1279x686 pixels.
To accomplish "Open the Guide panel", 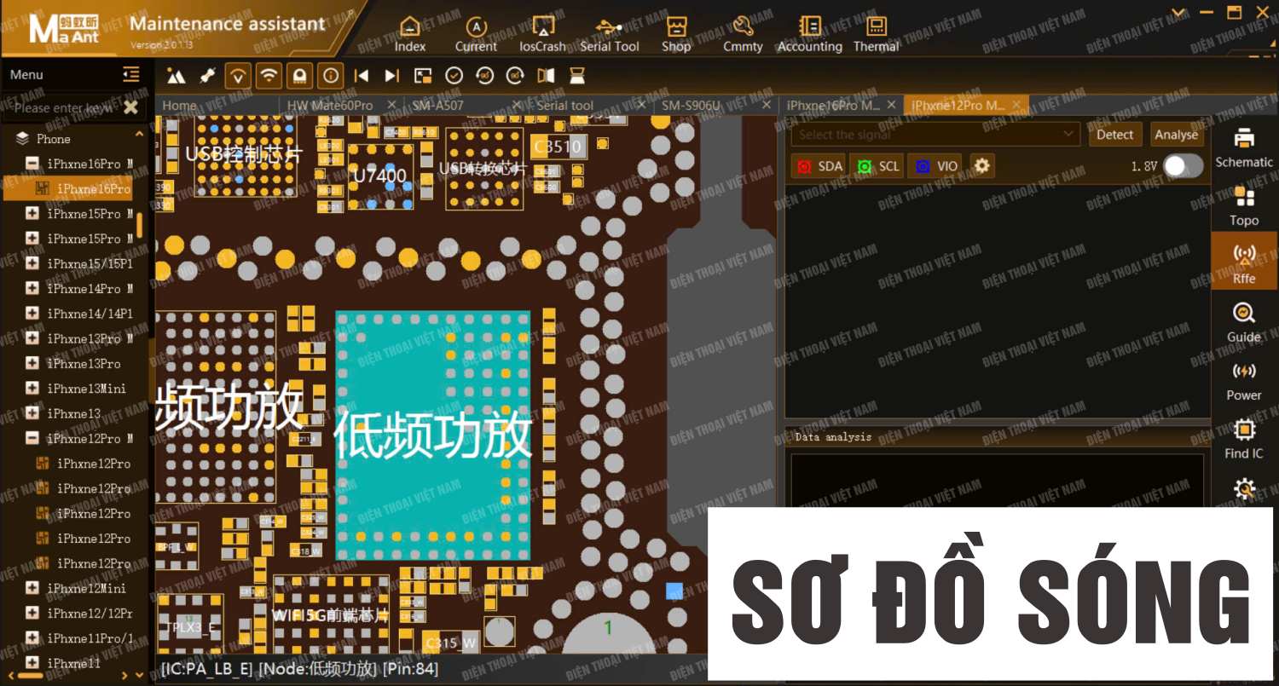I will pyautogui.click(x=1244, y=322).
